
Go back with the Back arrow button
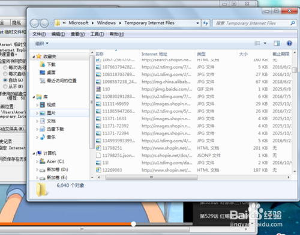click(x=34, y=23)
